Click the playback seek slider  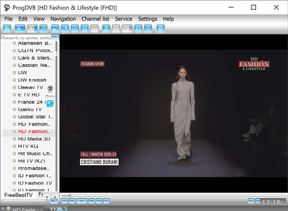[x=173, y=196]
